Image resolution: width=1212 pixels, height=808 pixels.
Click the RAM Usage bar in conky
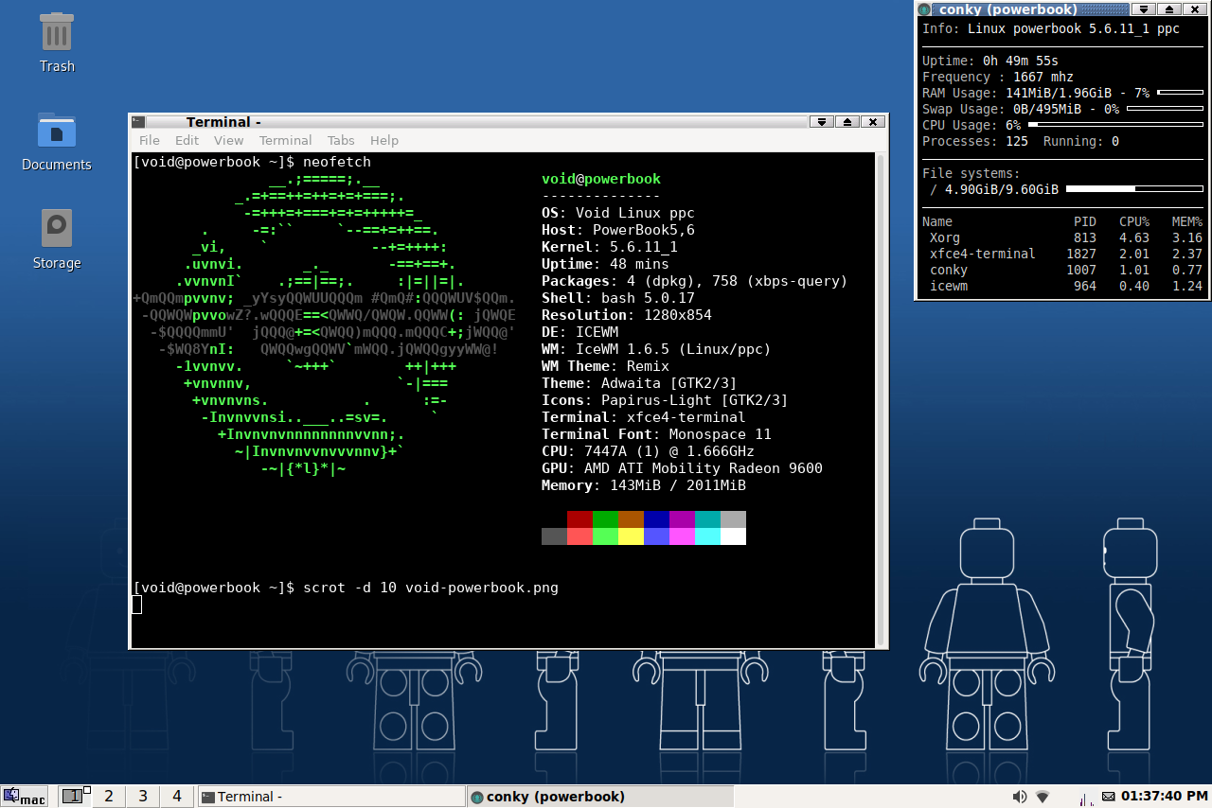coord(1180,93)
